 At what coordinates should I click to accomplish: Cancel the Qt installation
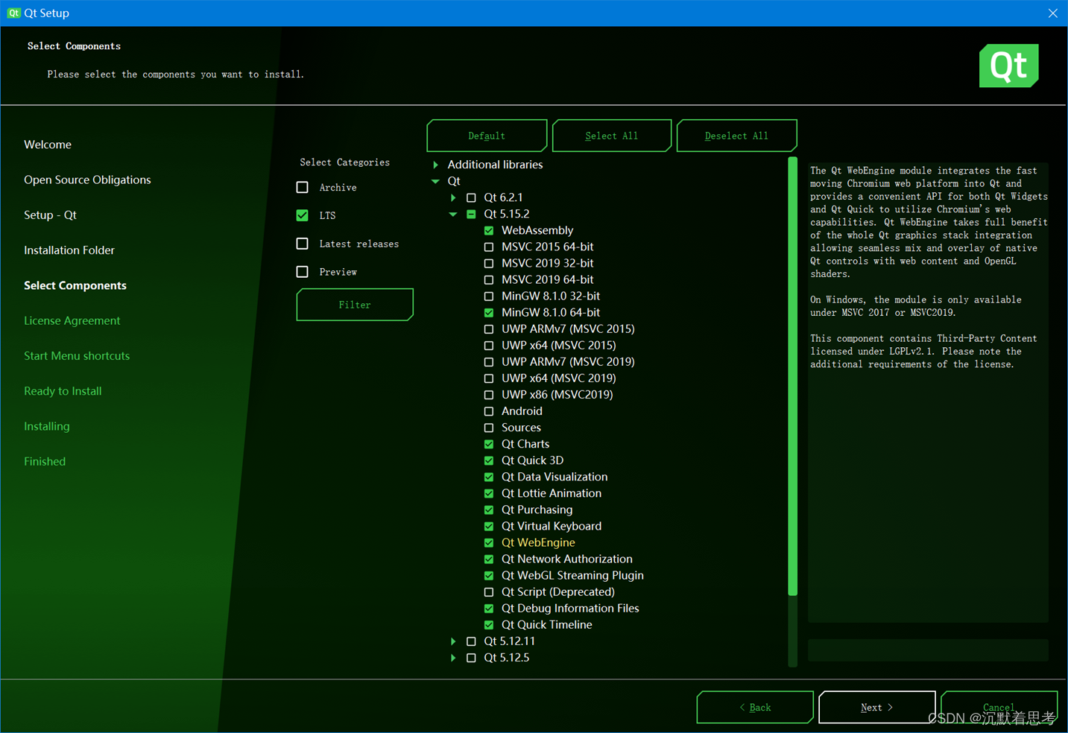point(999,707)
